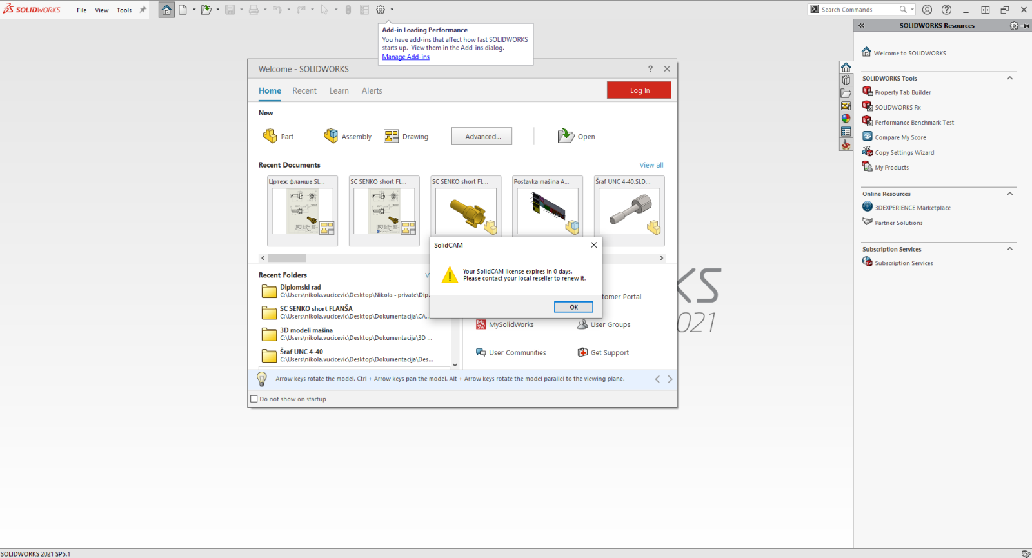This screenshot has width=1032, height=558.
Task: Collapse the Subscription Services section
Action: [x=1009, y=250]
